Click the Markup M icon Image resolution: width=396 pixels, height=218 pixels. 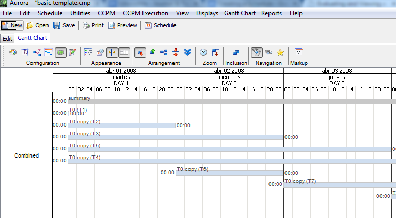(298, 52)
